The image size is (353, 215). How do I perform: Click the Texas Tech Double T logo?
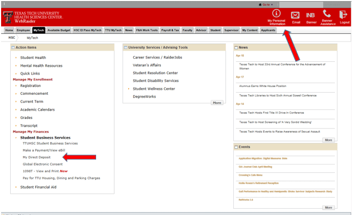point(8,17)
